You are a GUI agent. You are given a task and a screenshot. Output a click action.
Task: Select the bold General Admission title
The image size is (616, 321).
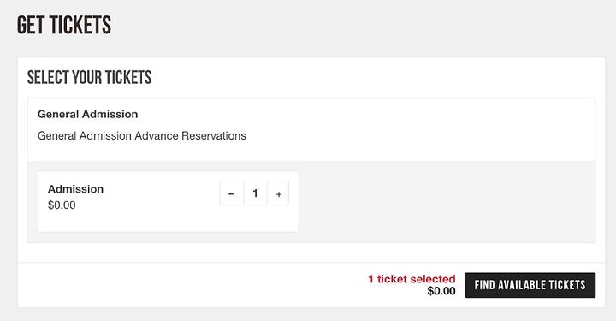(x=87, y=114)
